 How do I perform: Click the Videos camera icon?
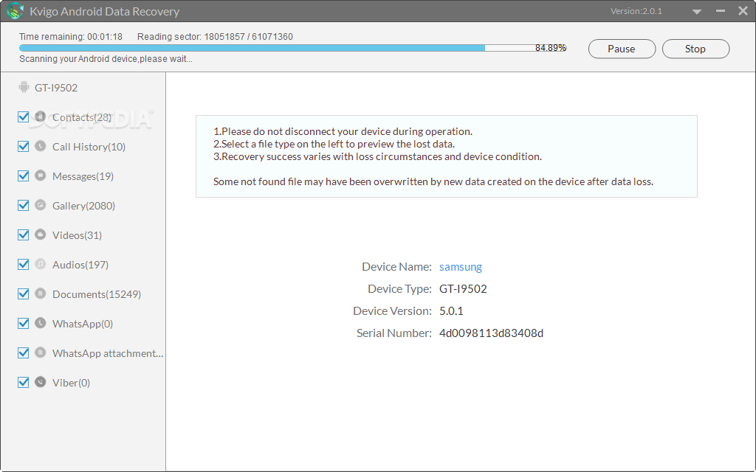coord(41,235)
